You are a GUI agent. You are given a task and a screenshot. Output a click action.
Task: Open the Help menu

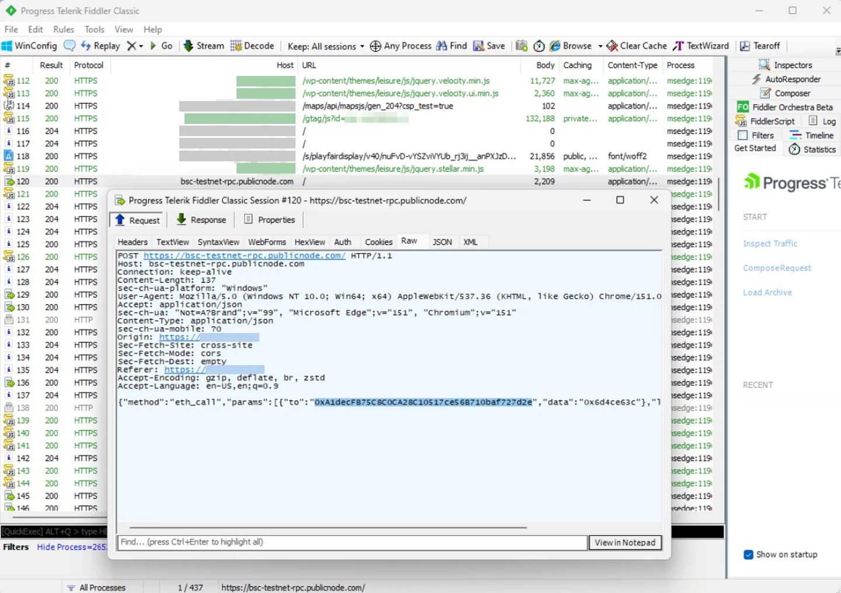(x=153, y=29)
